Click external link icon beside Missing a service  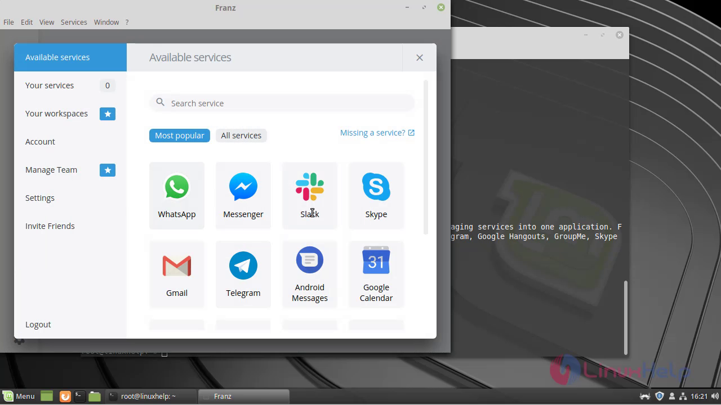tap(411, 133)
